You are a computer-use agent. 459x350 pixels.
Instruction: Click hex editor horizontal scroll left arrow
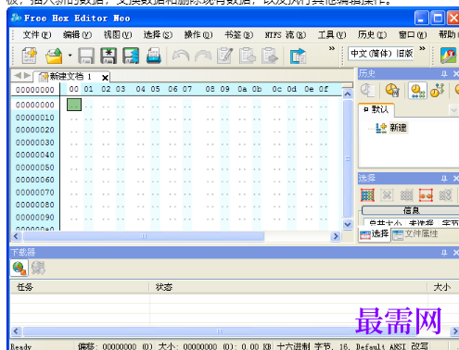pos(16,236)
